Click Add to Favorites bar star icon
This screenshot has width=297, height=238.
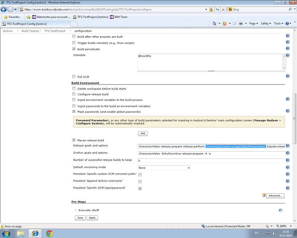(29, 17)
